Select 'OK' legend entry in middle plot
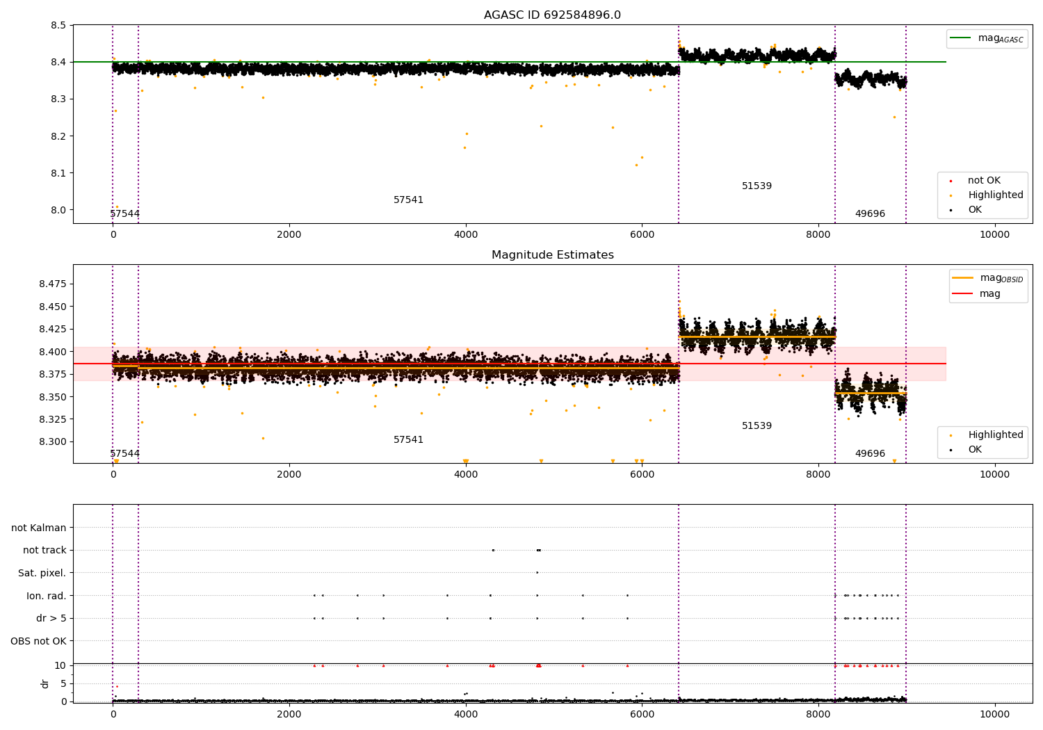Viewport: 1043px width, 730px height. coord(967,449)
